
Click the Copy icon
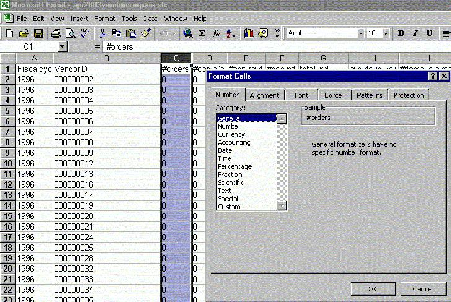(116, 33)
